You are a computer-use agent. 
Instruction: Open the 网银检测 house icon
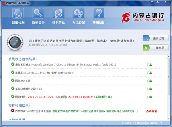point(18,13)
